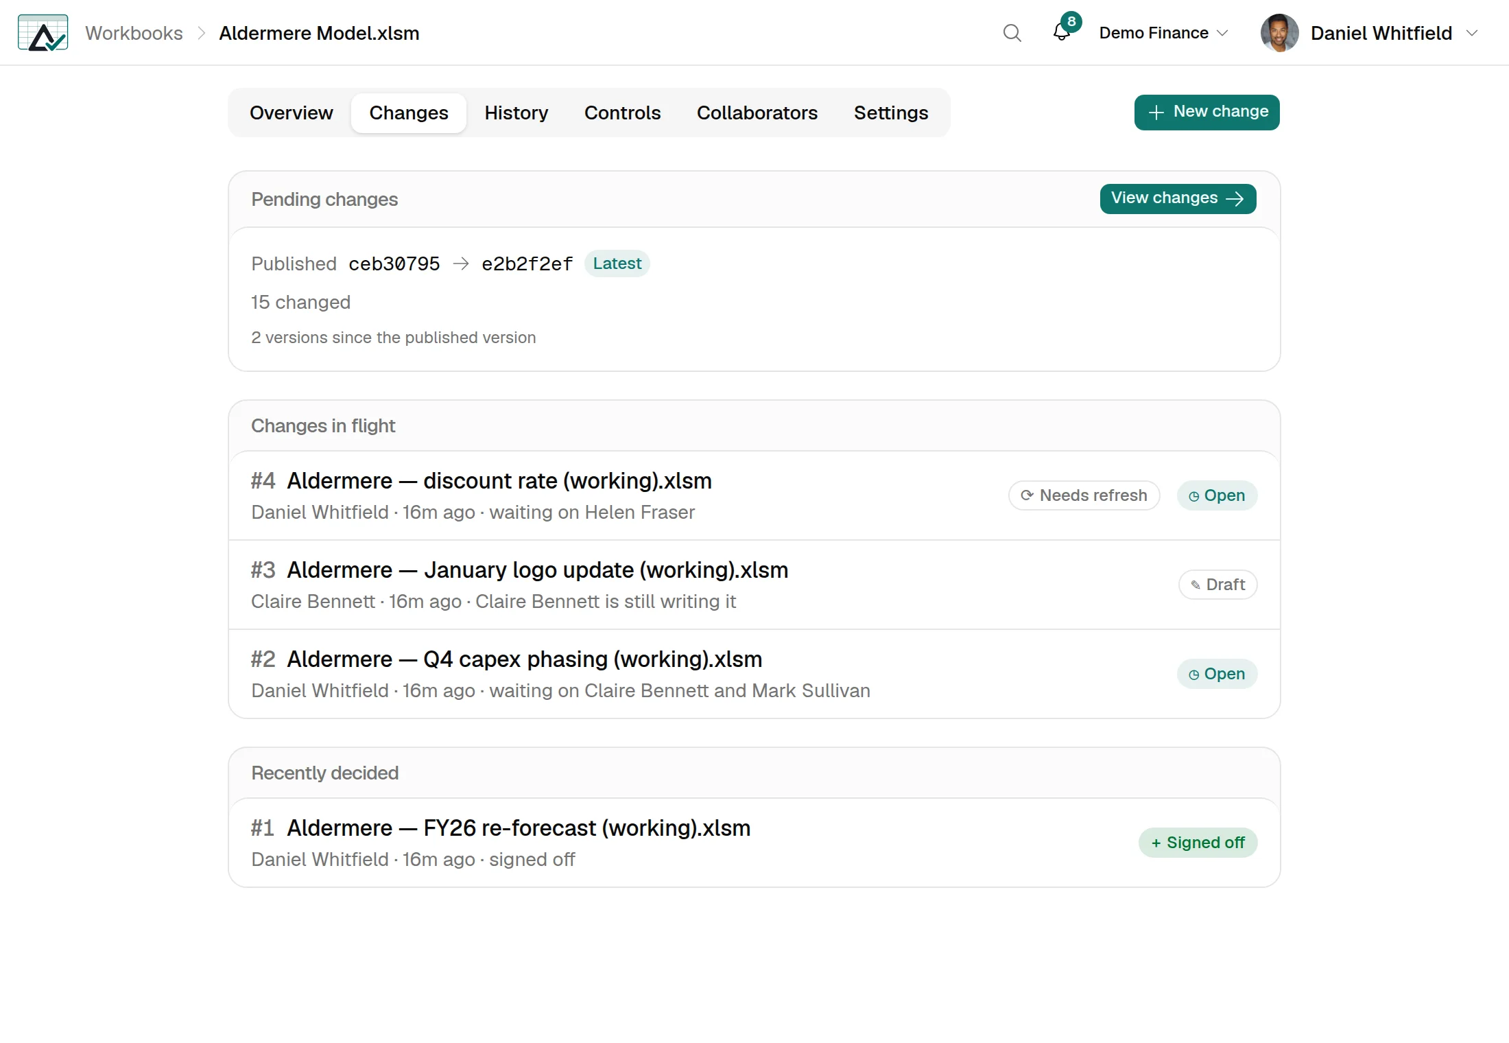Screen dimensions: 1509x1043
Task: Open change #1 FY26 re-forecast
Action: point(518,828)
